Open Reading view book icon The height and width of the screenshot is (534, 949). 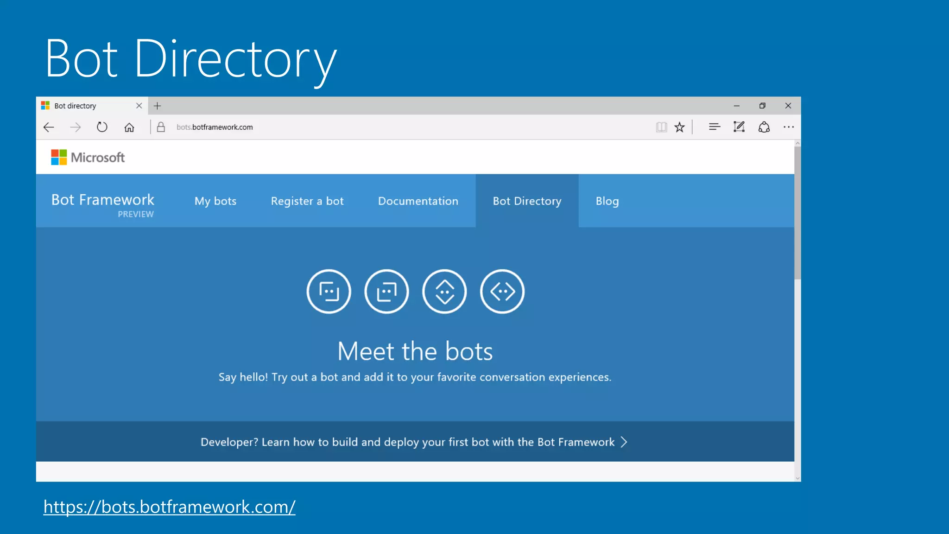pos(661,127)
